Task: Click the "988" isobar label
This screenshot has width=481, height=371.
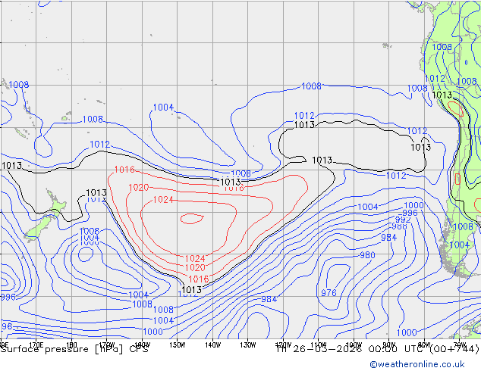Action: (x=399, y=226)
